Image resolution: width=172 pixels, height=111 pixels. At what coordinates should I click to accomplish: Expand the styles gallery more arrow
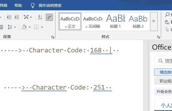[154, 21]
